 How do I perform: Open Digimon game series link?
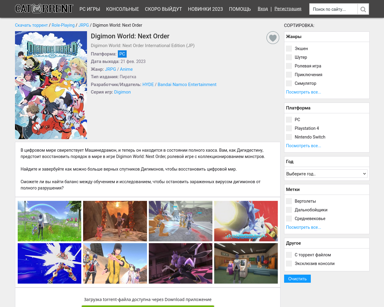122,92
